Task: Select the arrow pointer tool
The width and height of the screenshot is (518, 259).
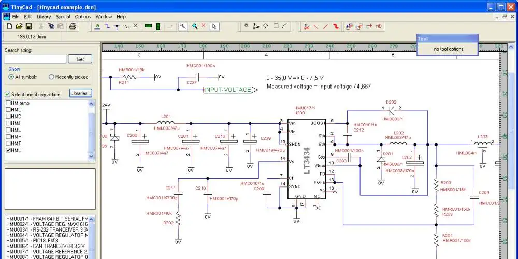Action: coord(215,26)
